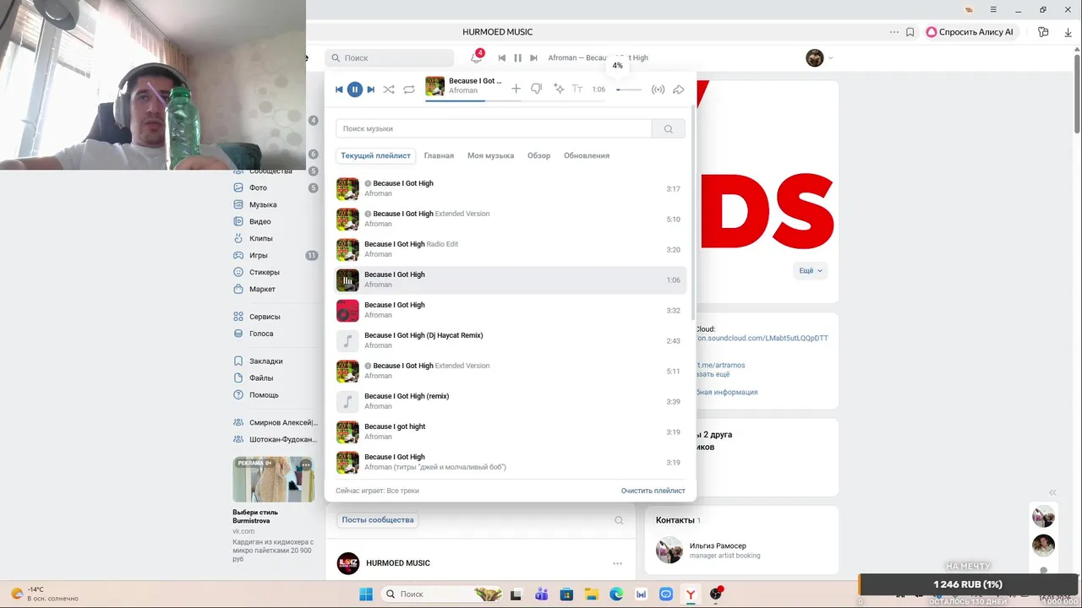Open the Моя музыка tab
The width and height of the screenshot is (1082, 608).
tap(491, 155)
